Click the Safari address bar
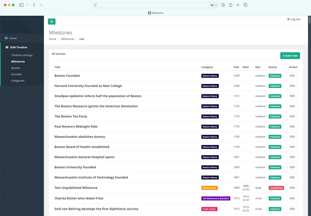 tap(152, 5)
